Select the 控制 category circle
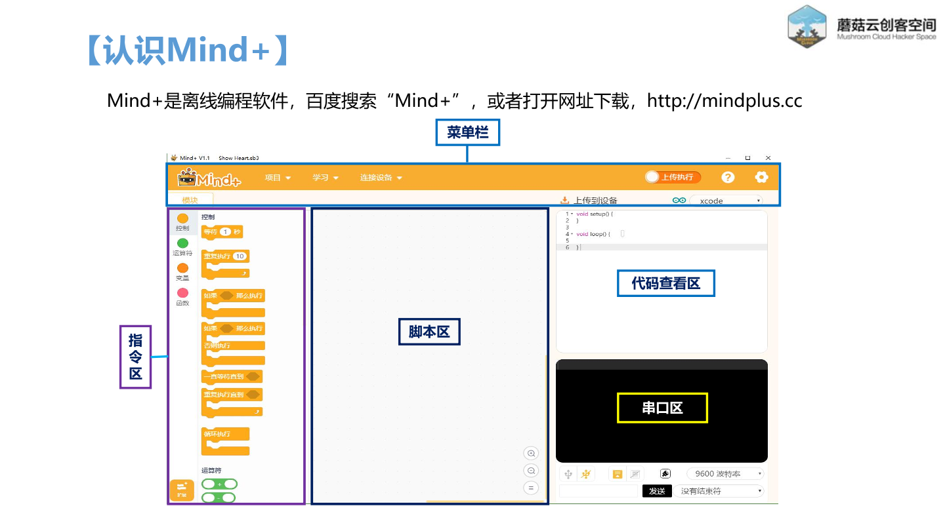Viewport: 945px width, 531px height. (182, 219)
